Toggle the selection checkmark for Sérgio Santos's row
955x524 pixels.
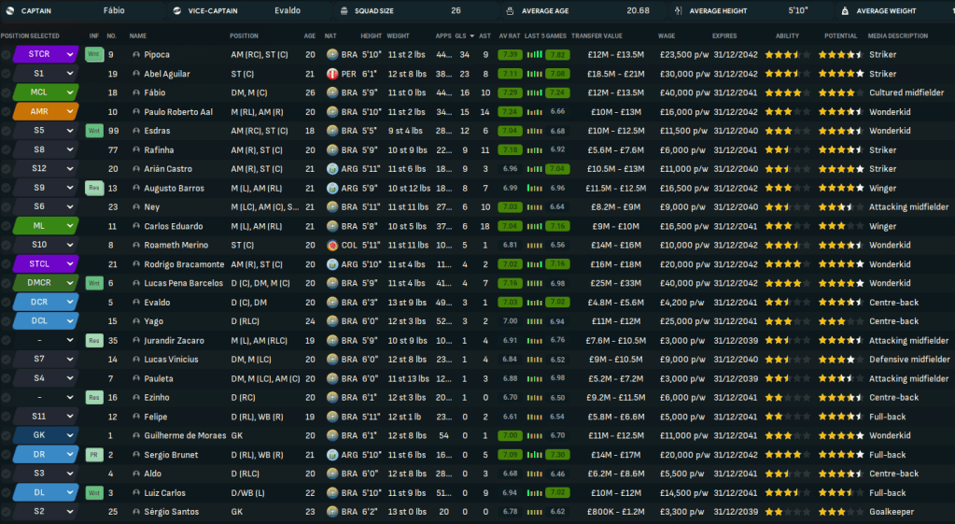coord(7,511)
